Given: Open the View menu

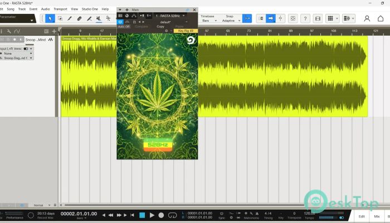Looking at the screenshot, I should click(x=74, y=9).
